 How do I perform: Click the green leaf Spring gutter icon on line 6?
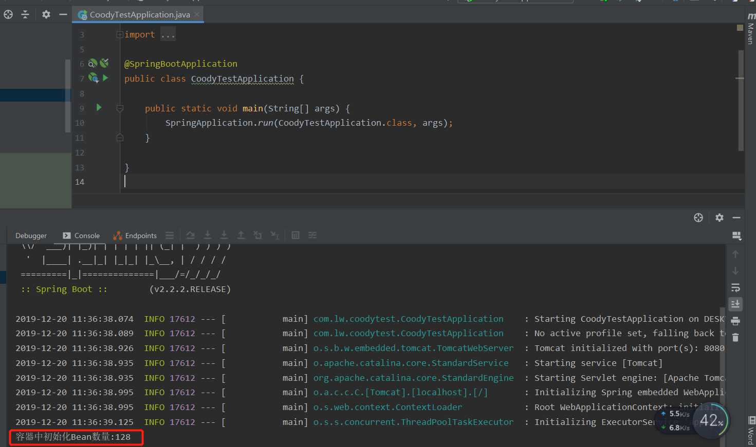click(104, 63)
